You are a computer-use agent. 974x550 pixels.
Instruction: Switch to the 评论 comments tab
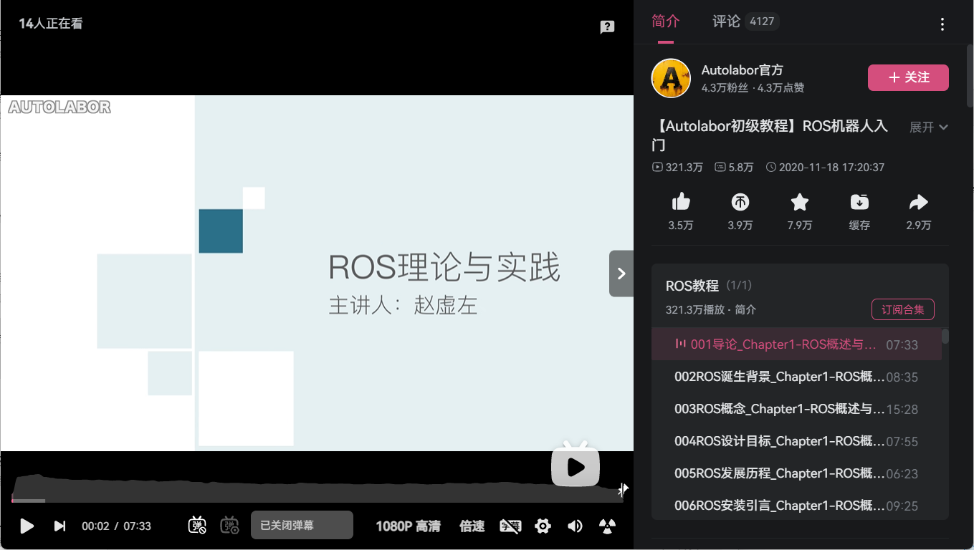pyautogui.click(x=726, y=21)
